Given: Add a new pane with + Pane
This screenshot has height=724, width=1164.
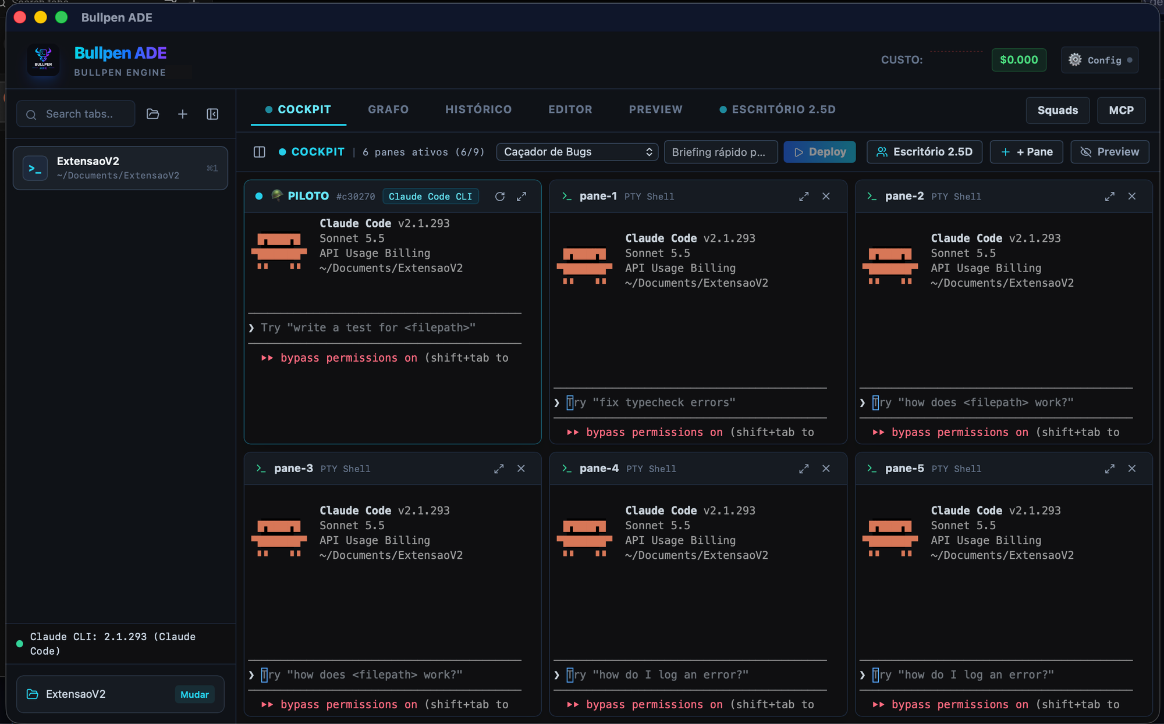Looking at the screenshot, I should tap(1027, 152).
